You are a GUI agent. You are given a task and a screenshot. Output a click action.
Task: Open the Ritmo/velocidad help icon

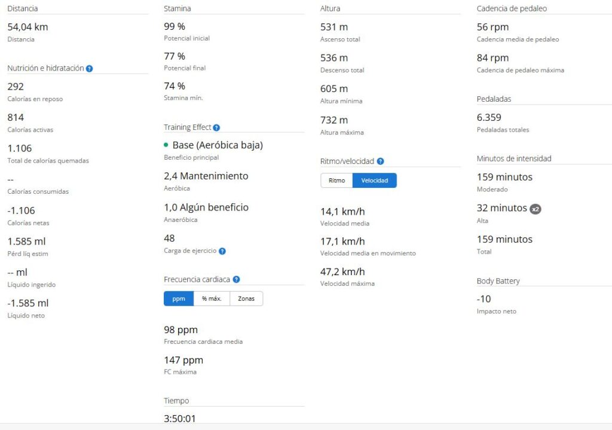380,161
